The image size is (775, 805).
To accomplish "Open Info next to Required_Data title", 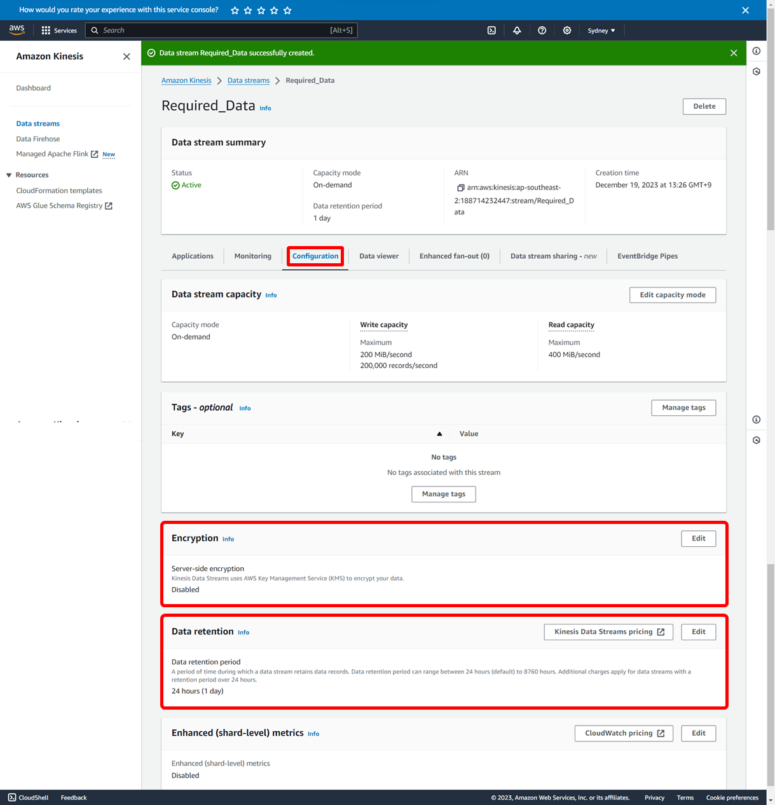I will point(265,108).
